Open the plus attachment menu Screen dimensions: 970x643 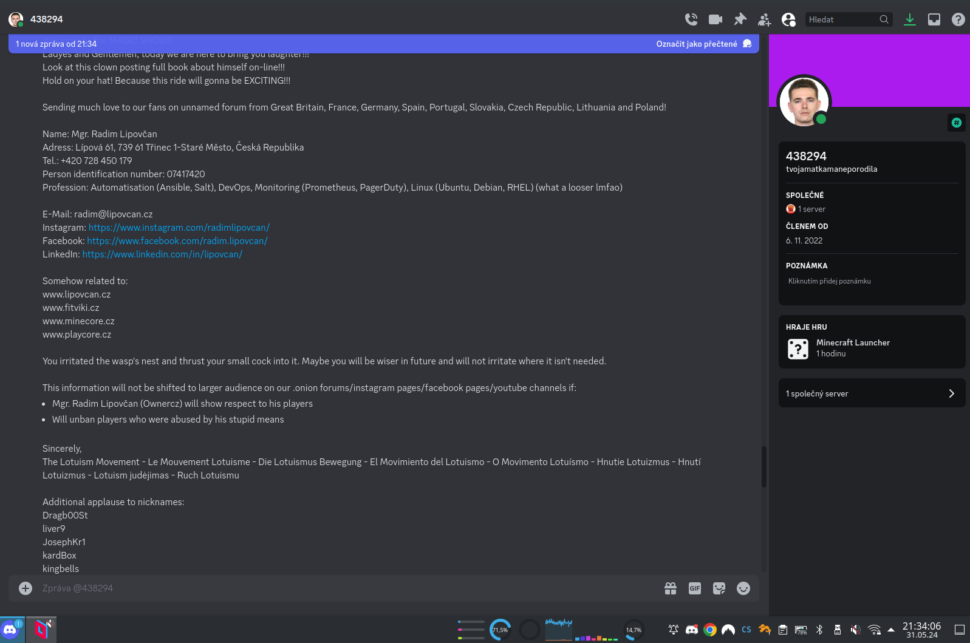point(26,588)
